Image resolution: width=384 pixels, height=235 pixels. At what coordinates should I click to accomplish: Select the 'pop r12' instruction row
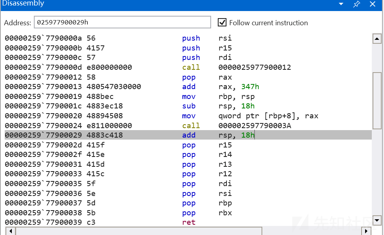point(188,174)
